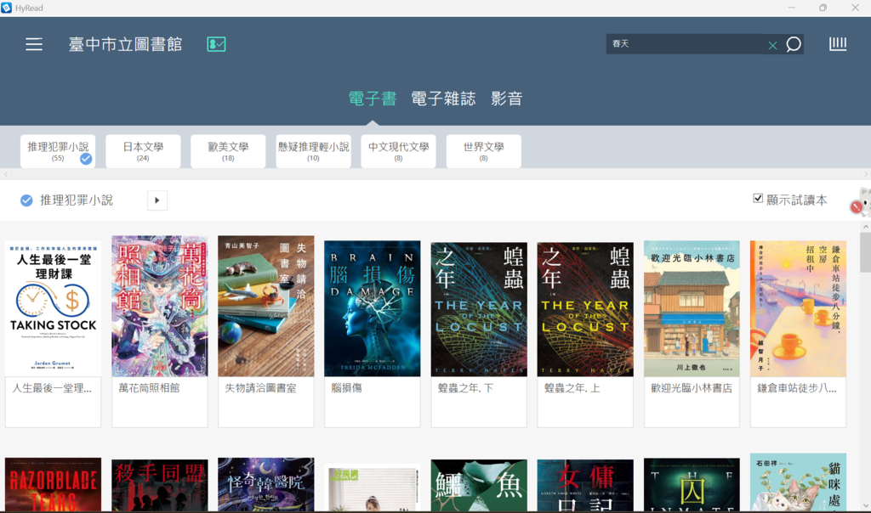
Task: Click the vertical scrollbar down arrow
Action: tap(866, 506)
